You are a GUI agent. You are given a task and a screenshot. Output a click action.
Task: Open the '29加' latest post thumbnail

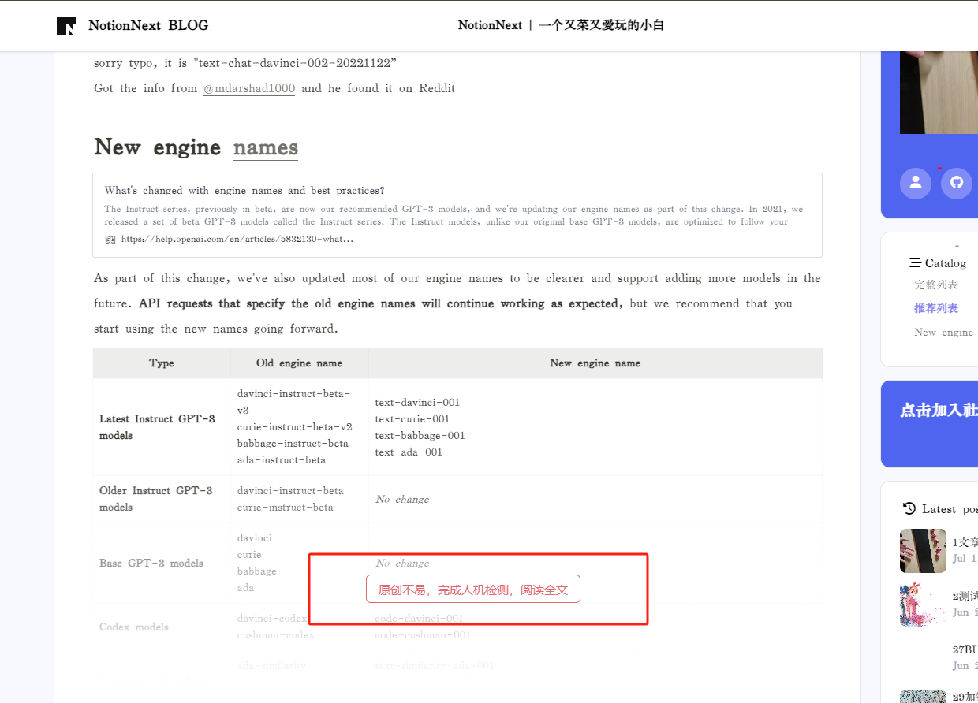click(923, 696)
